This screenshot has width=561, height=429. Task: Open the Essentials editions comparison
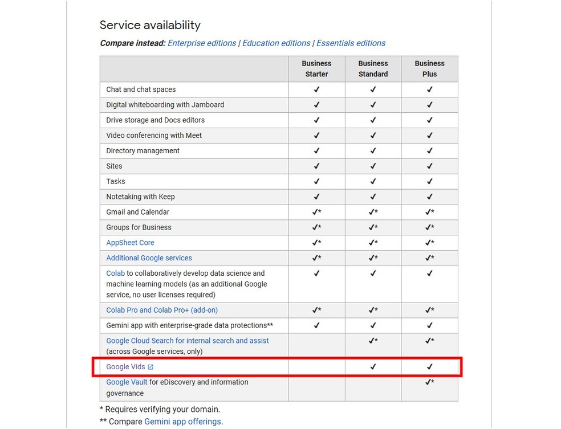click(x=351, y=43)
